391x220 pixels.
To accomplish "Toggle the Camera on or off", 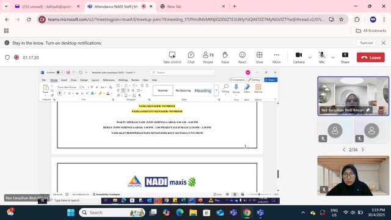I will point(299,57).
